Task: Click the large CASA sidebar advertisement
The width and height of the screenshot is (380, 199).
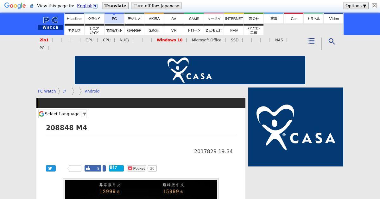Action: pos(296,127)
